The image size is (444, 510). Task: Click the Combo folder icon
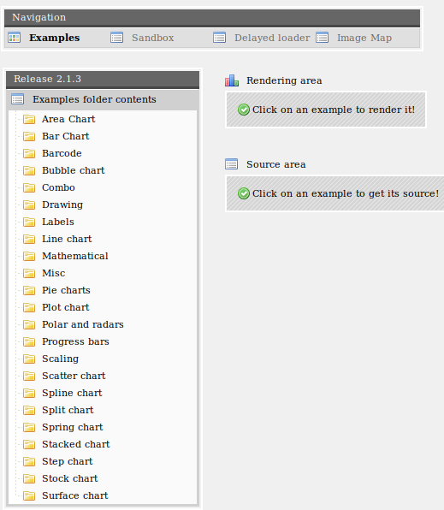[x=29, y=187]
